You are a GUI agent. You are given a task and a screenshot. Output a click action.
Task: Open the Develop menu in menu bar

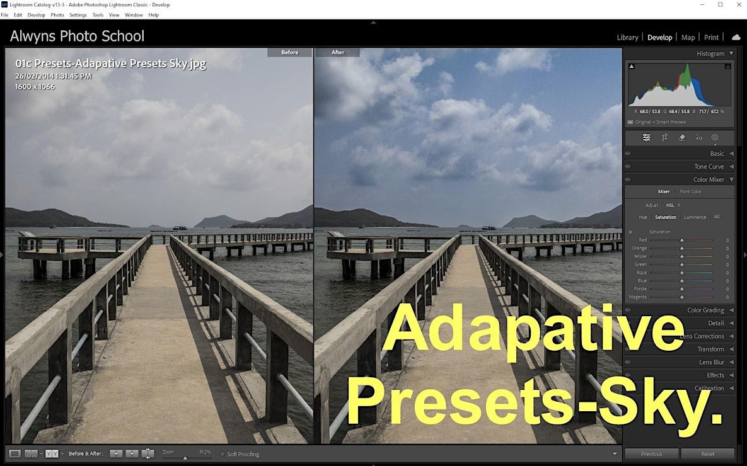click(x=36, y=14)
